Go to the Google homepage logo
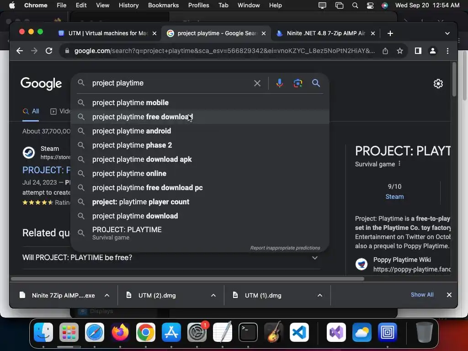 click(41, 84)
